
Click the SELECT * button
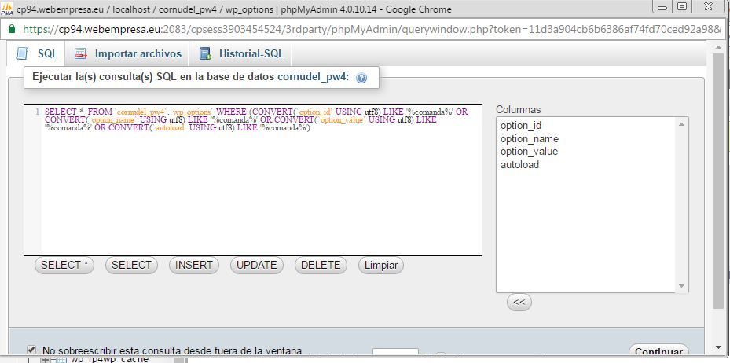coord(64,265)
